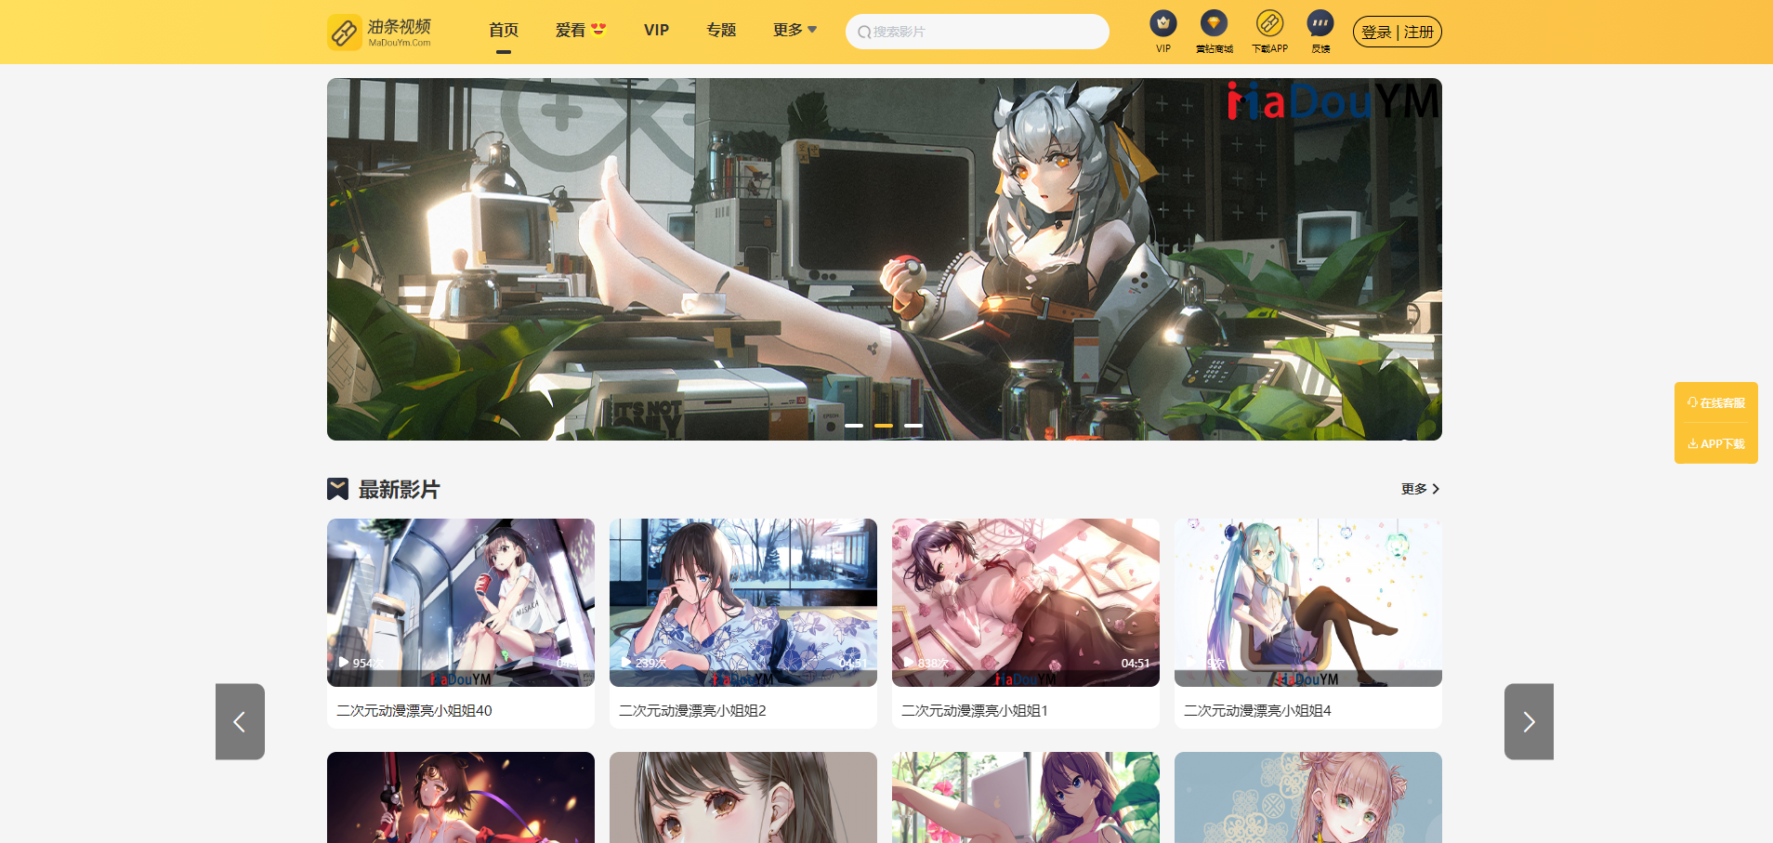Image resolution: width=1773 pixels, height=843 pixels.
Task: Go to previous page with left arrow
Action: point(240,722)
